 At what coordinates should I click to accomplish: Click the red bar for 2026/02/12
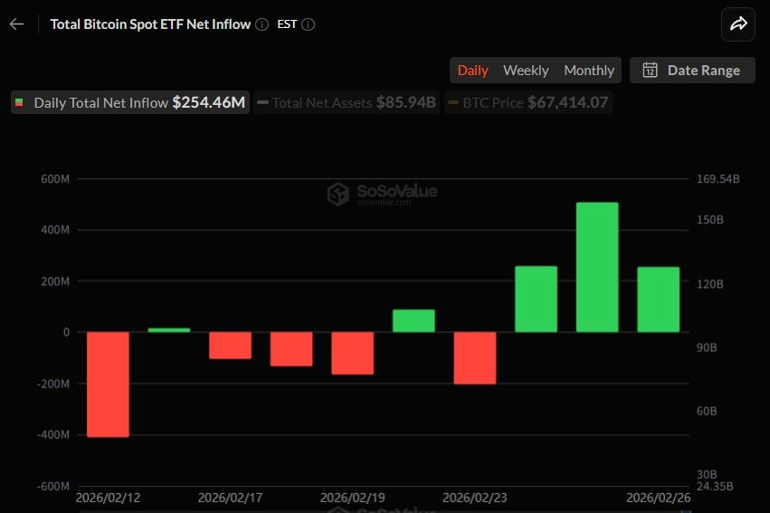pos(108,385)
